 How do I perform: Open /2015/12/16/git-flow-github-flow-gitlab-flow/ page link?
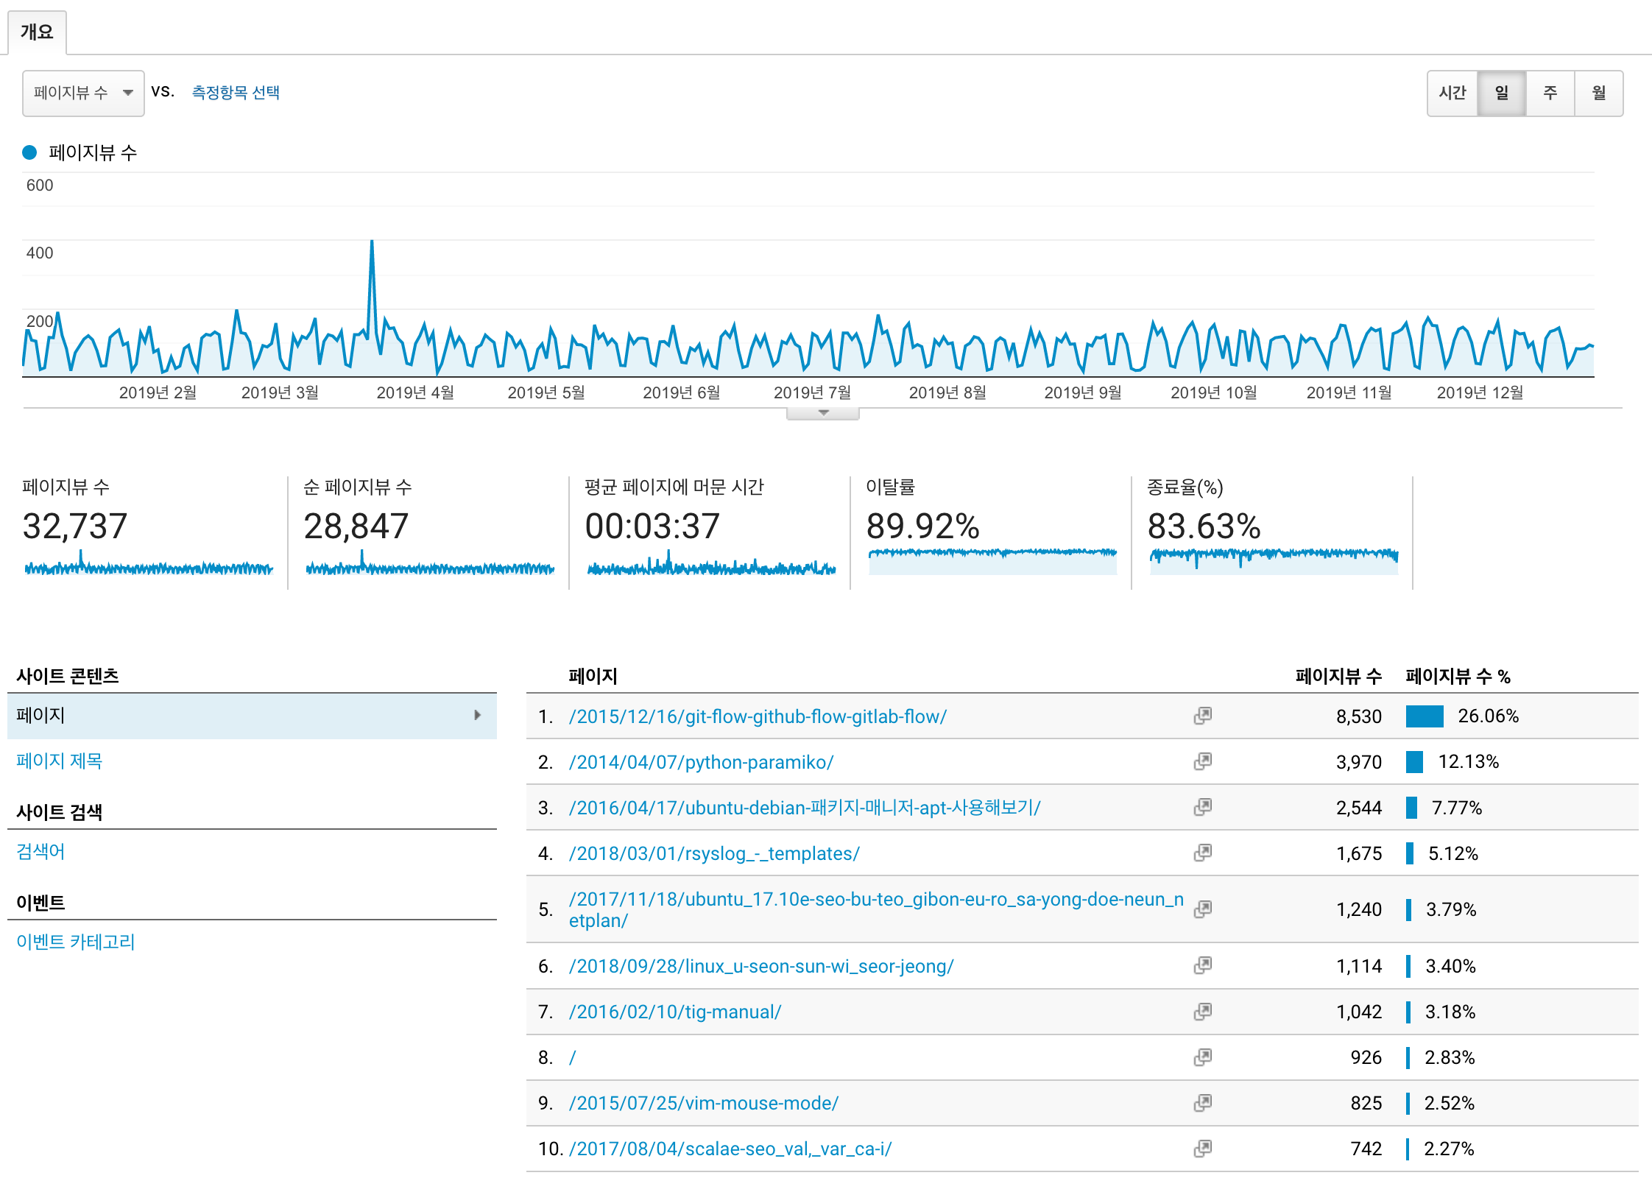point(758,716)
